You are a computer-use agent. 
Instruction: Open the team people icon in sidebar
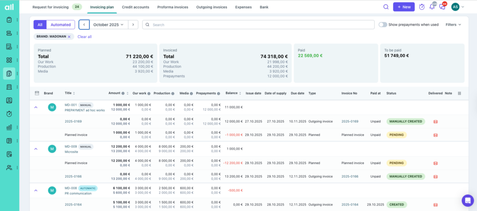(x=9, y=168)
